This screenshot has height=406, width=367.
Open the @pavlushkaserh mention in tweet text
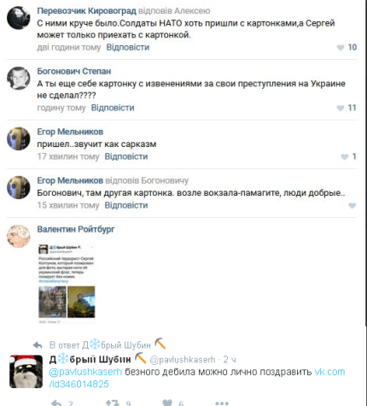point(85,372)
